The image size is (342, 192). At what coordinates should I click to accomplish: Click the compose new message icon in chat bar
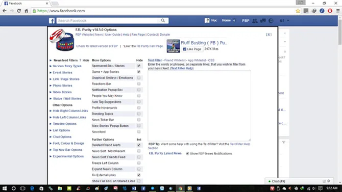324,181
